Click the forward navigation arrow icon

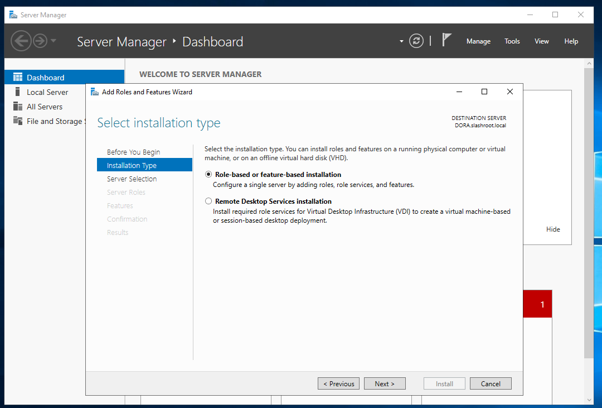40,41
